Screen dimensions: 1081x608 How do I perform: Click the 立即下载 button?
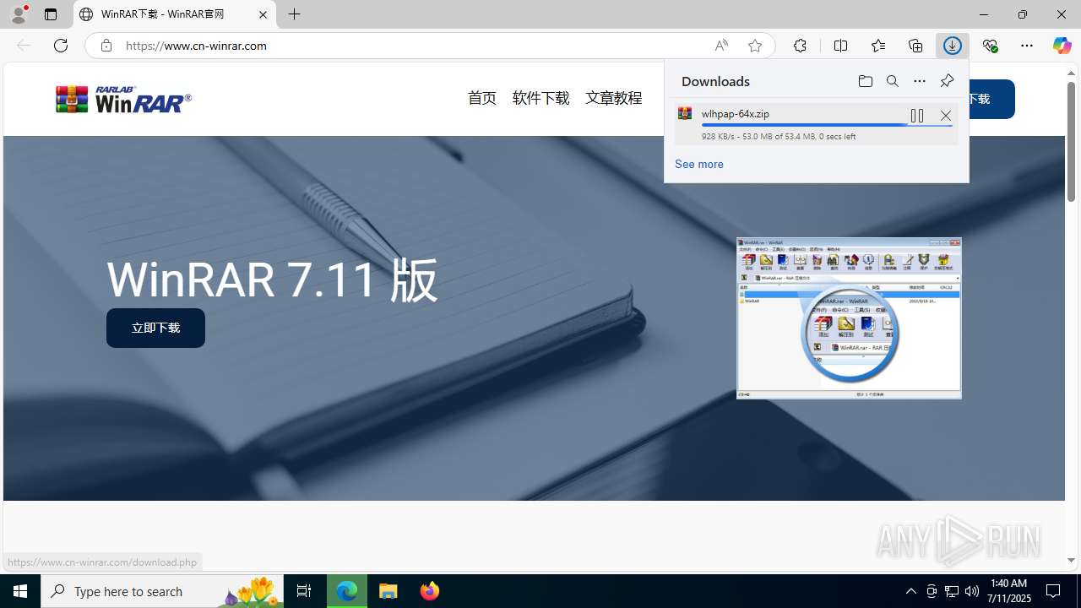(155, 328)
